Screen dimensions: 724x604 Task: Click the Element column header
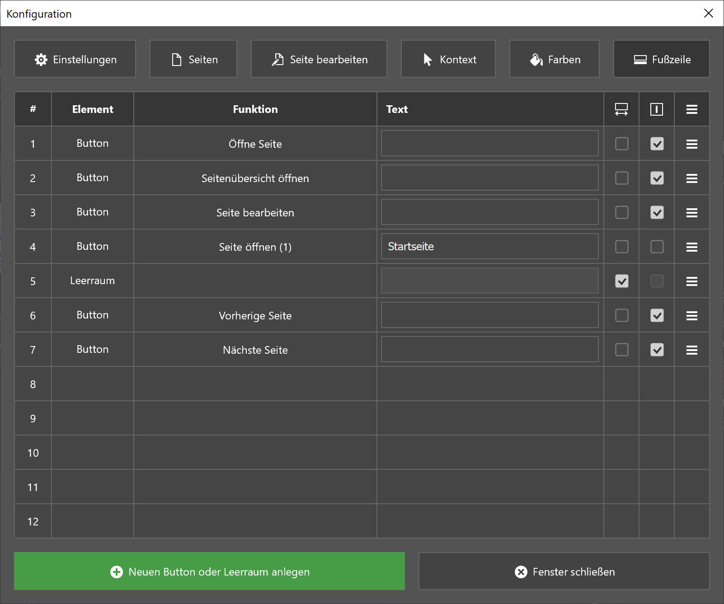click(93, 109)
